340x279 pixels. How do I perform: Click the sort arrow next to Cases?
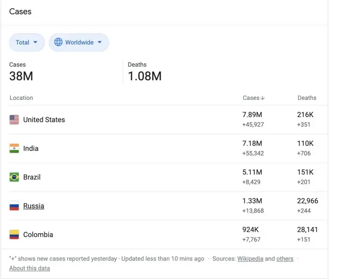(x=263, y=98)
